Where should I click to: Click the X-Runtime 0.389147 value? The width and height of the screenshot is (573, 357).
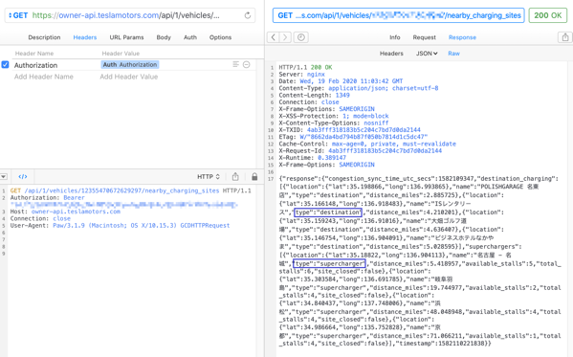pyautogui.click(x=331, y=158)
